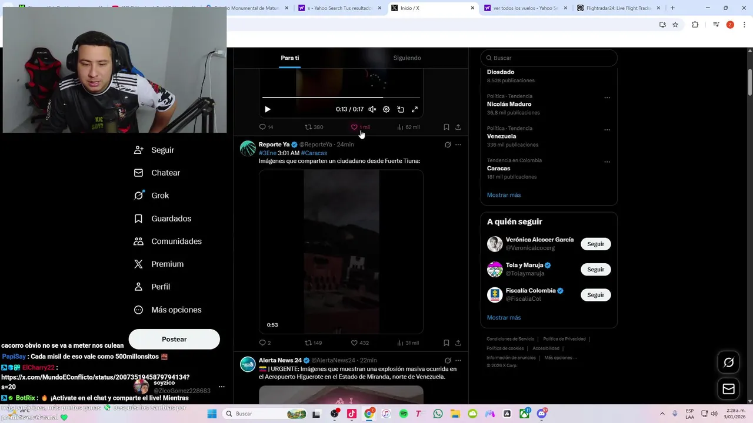Open the floating Grok button

coord(728,362)
